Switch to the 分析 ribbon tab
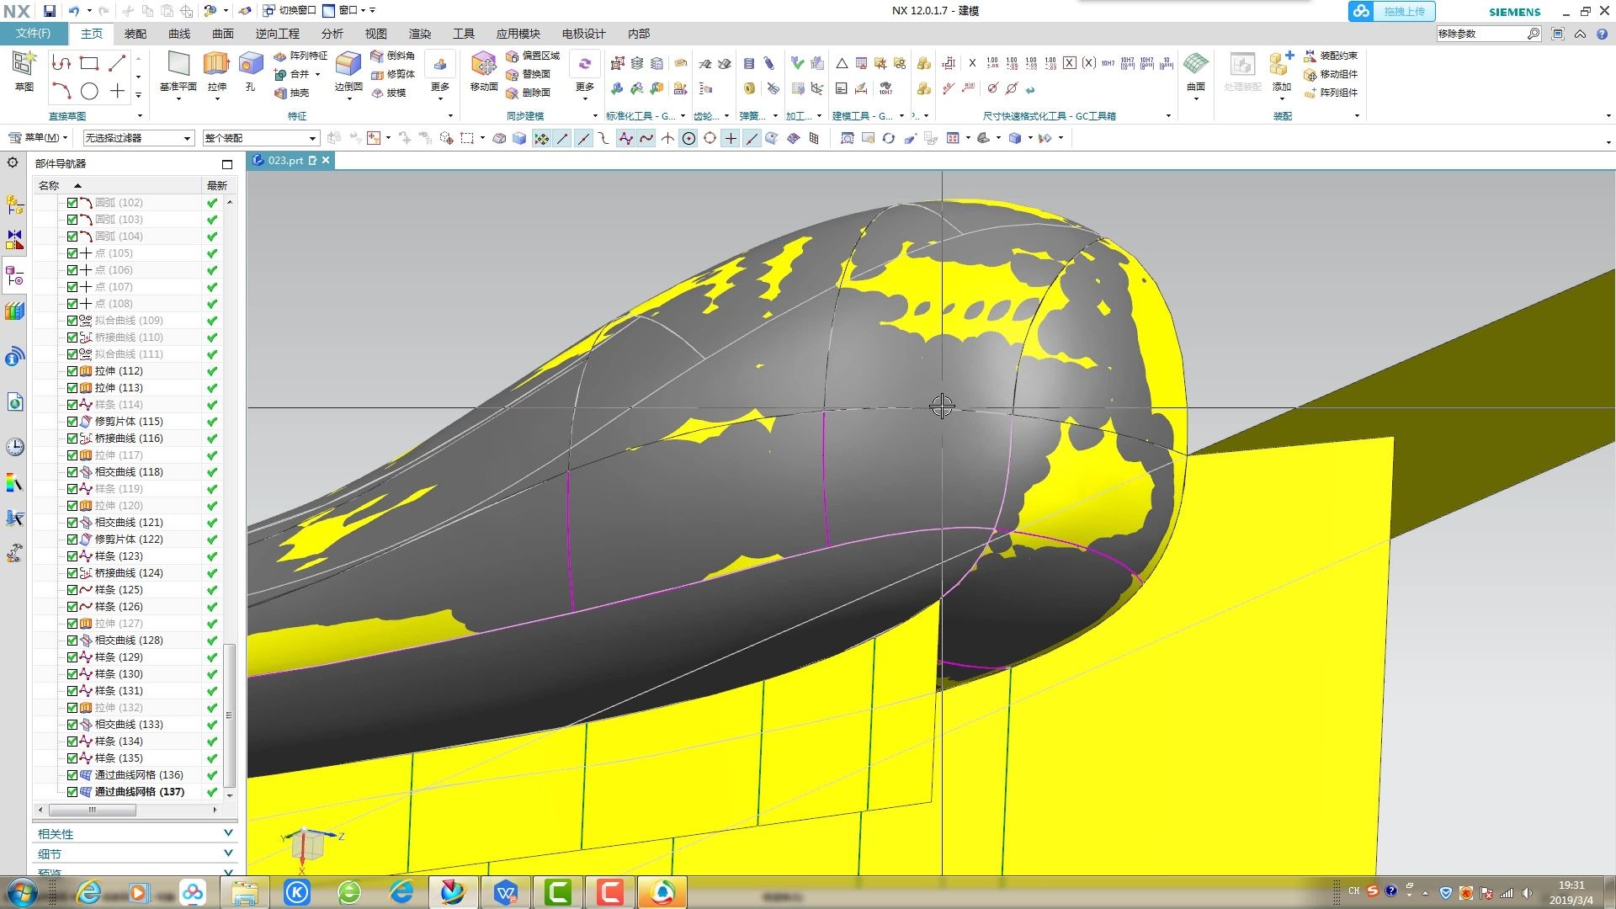1616x909 pixels. point(332,34)
